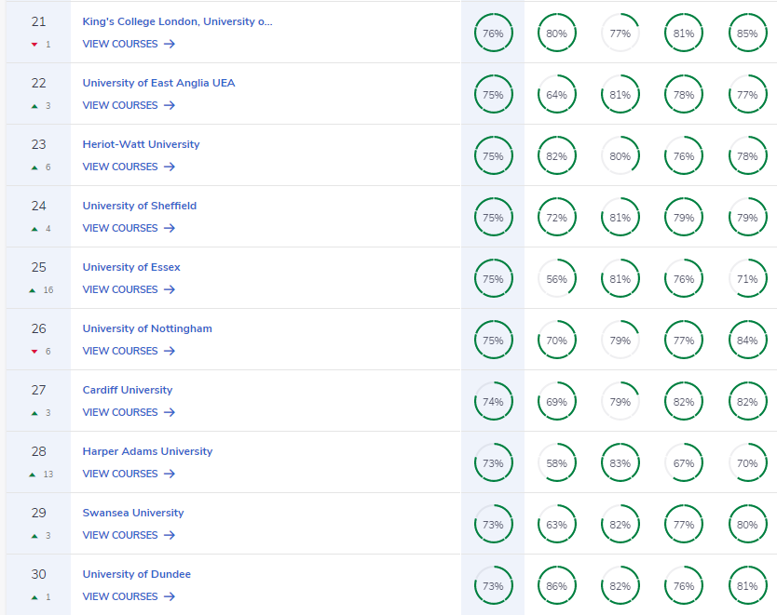Click the 83% circle for Harper Adams University
The width and height of the screenshot is (777, 615).
pos(620,462)
